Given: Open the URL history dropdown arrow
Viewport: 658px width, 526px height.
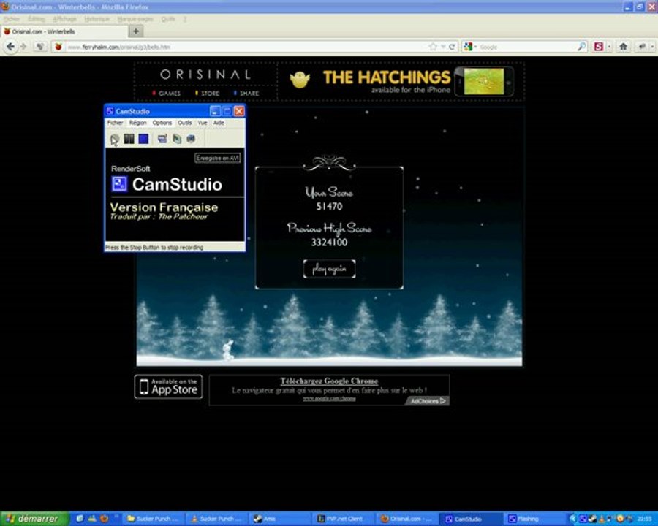Looking at the screenshot, I should pyautogui.click(x=443, y=47).
